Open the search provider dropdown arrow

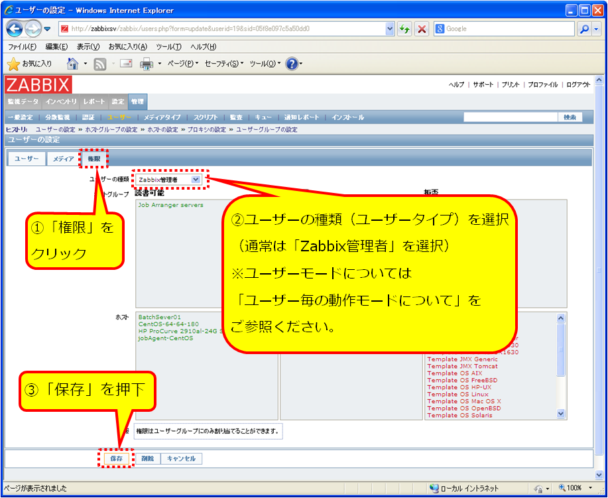(x=596, y=29)
